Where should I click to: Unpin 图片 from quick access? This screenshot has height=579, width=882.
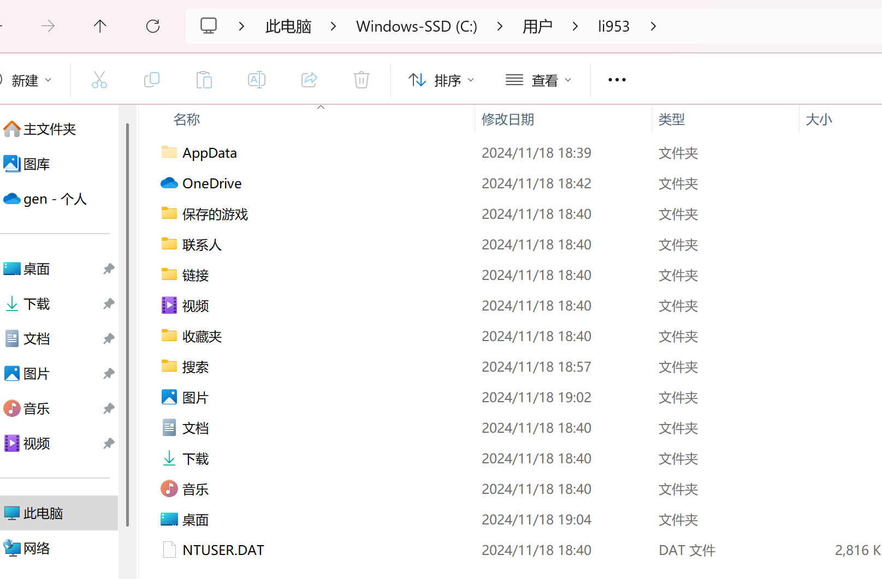pyautogui.click(x=108, y=373)
